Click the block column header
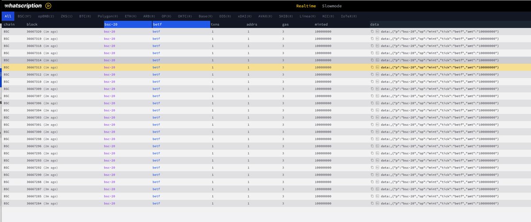531x222 pixels. click(32, 24)
